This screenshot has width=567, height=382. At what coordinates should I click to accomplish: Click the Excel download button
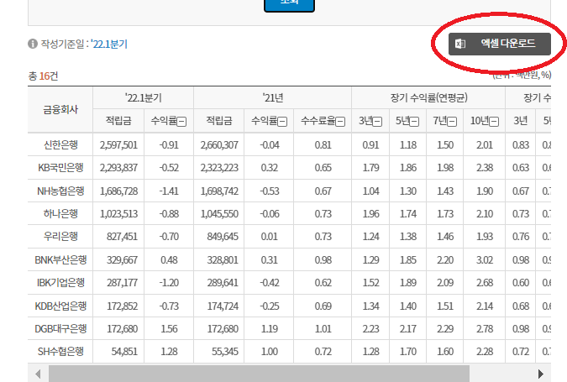pyautogui.click(x=499, y=44)
